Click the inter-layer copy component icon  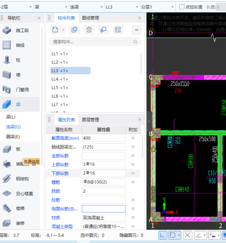(104, 30)
